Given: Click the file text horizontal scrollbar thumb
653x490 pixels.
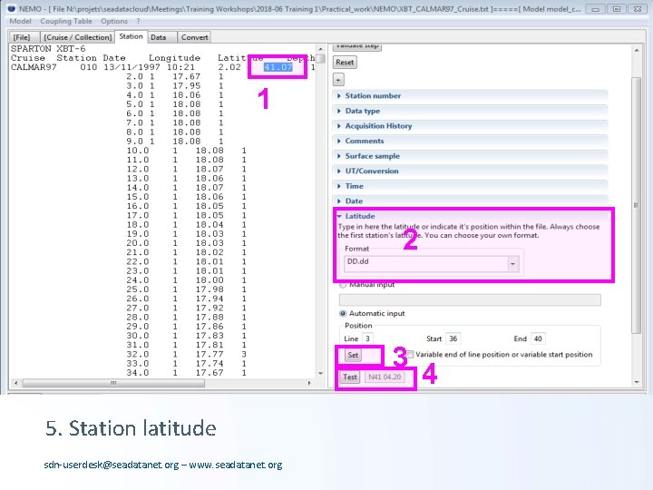Looking at the screenshot, I should click(113, 383).
